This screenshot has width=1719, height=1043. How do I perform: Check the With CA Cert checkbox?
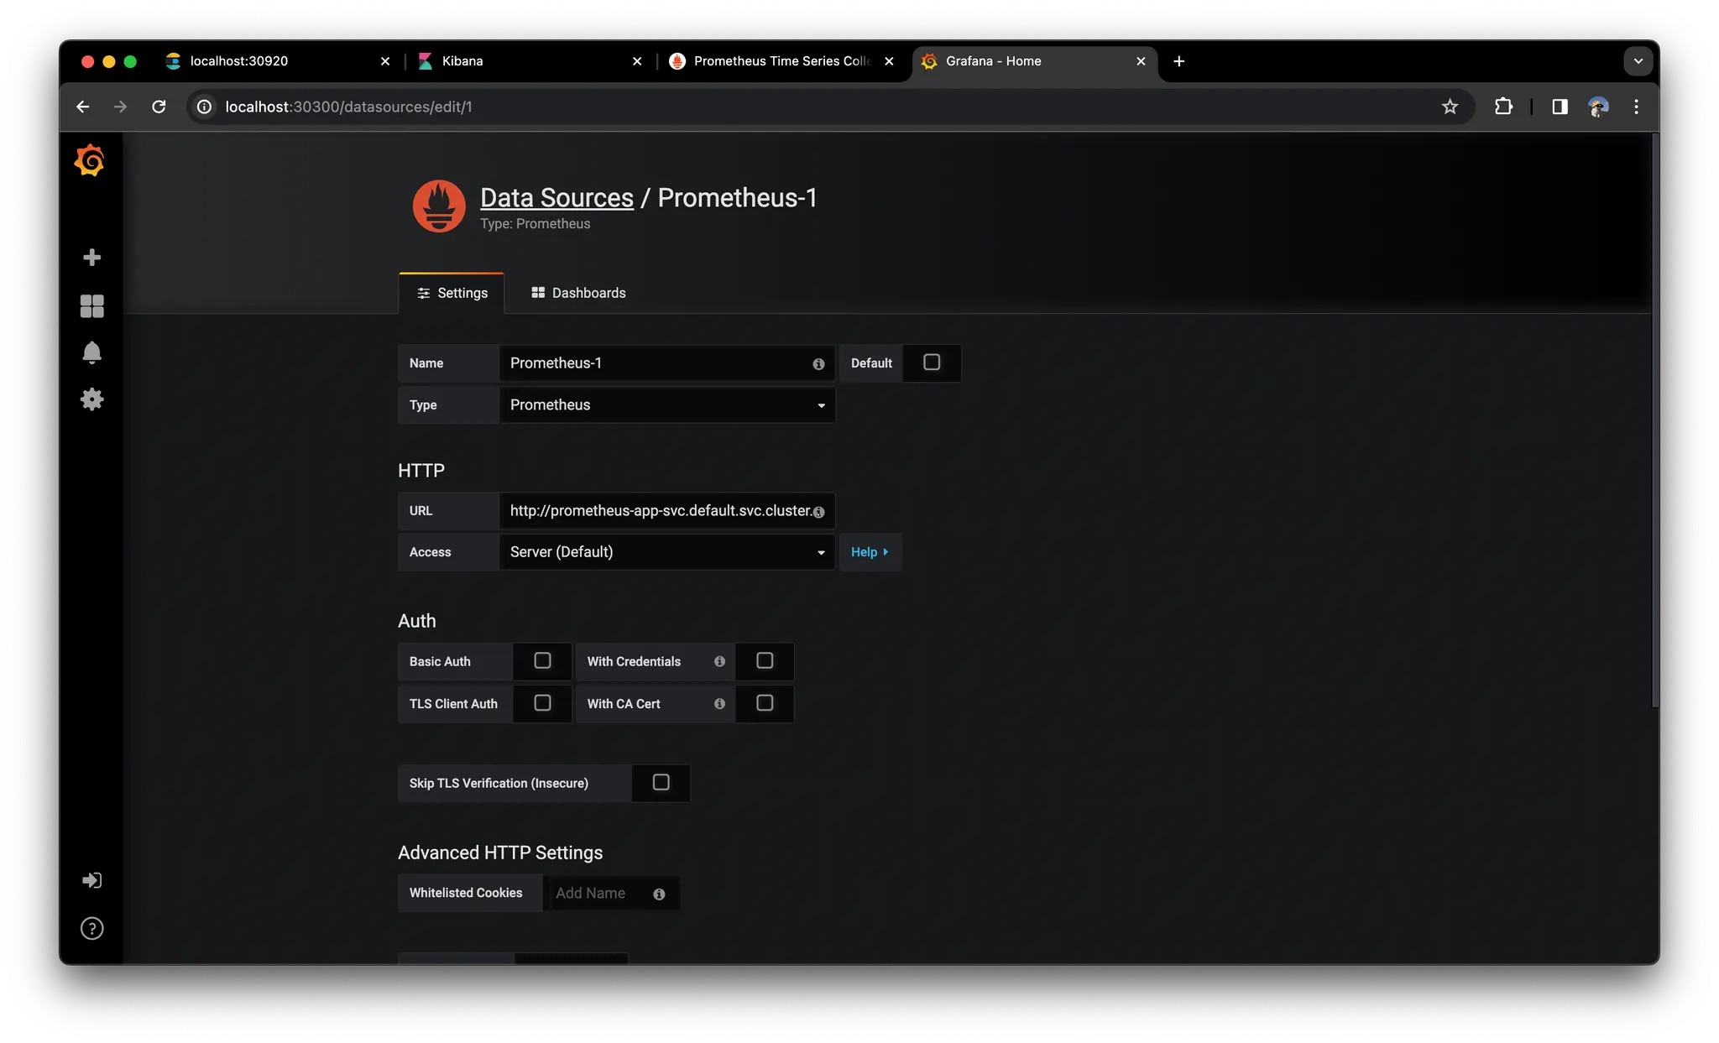click(765, 703)
